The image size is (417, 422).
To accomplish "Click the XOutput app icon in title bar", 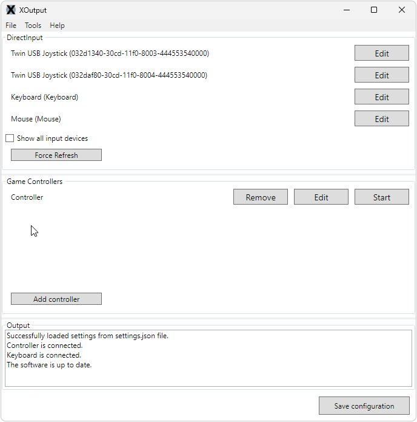I will 11,10.
